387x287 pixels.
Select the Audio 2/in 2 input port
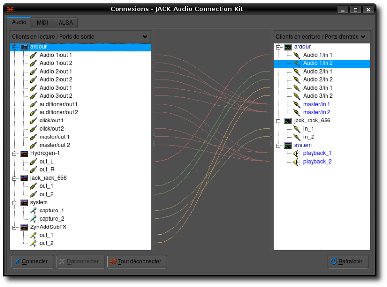318,79
